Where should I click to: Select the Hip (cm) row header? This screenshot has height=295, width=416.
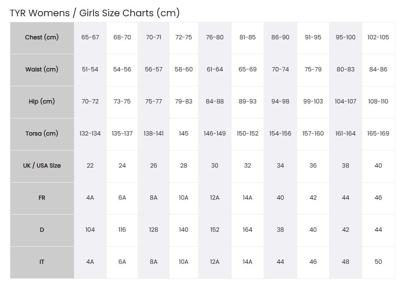pyautogui.click(x=42, y=101)
